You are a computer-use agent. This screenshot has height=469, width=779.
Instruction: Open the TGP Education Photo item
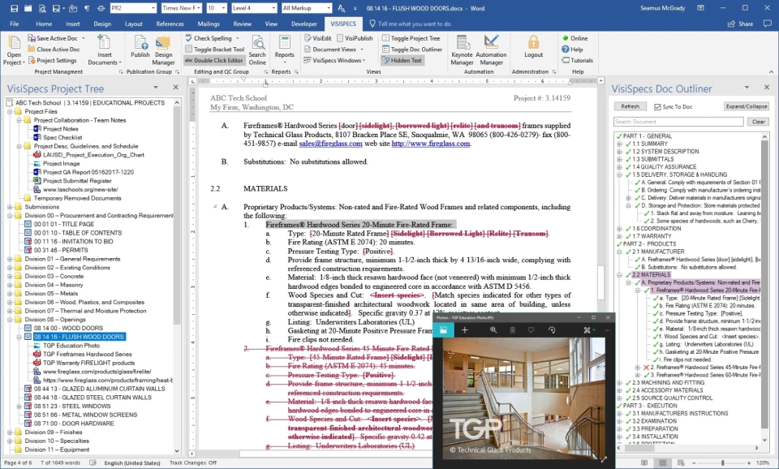71,346
